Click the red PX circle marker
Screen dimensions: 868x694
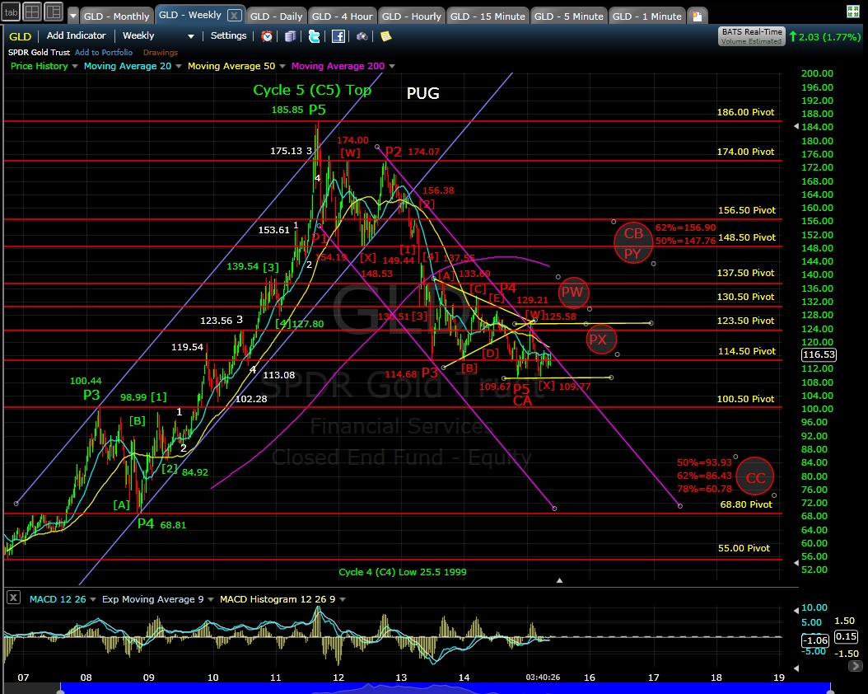[x=601, y=340]
